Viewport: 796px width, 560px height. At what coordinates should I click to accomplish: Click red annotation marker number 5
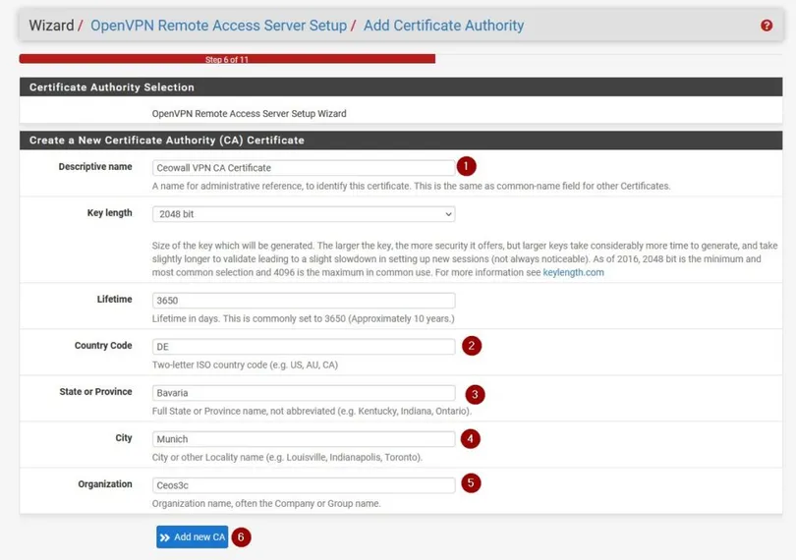point(472,483)
